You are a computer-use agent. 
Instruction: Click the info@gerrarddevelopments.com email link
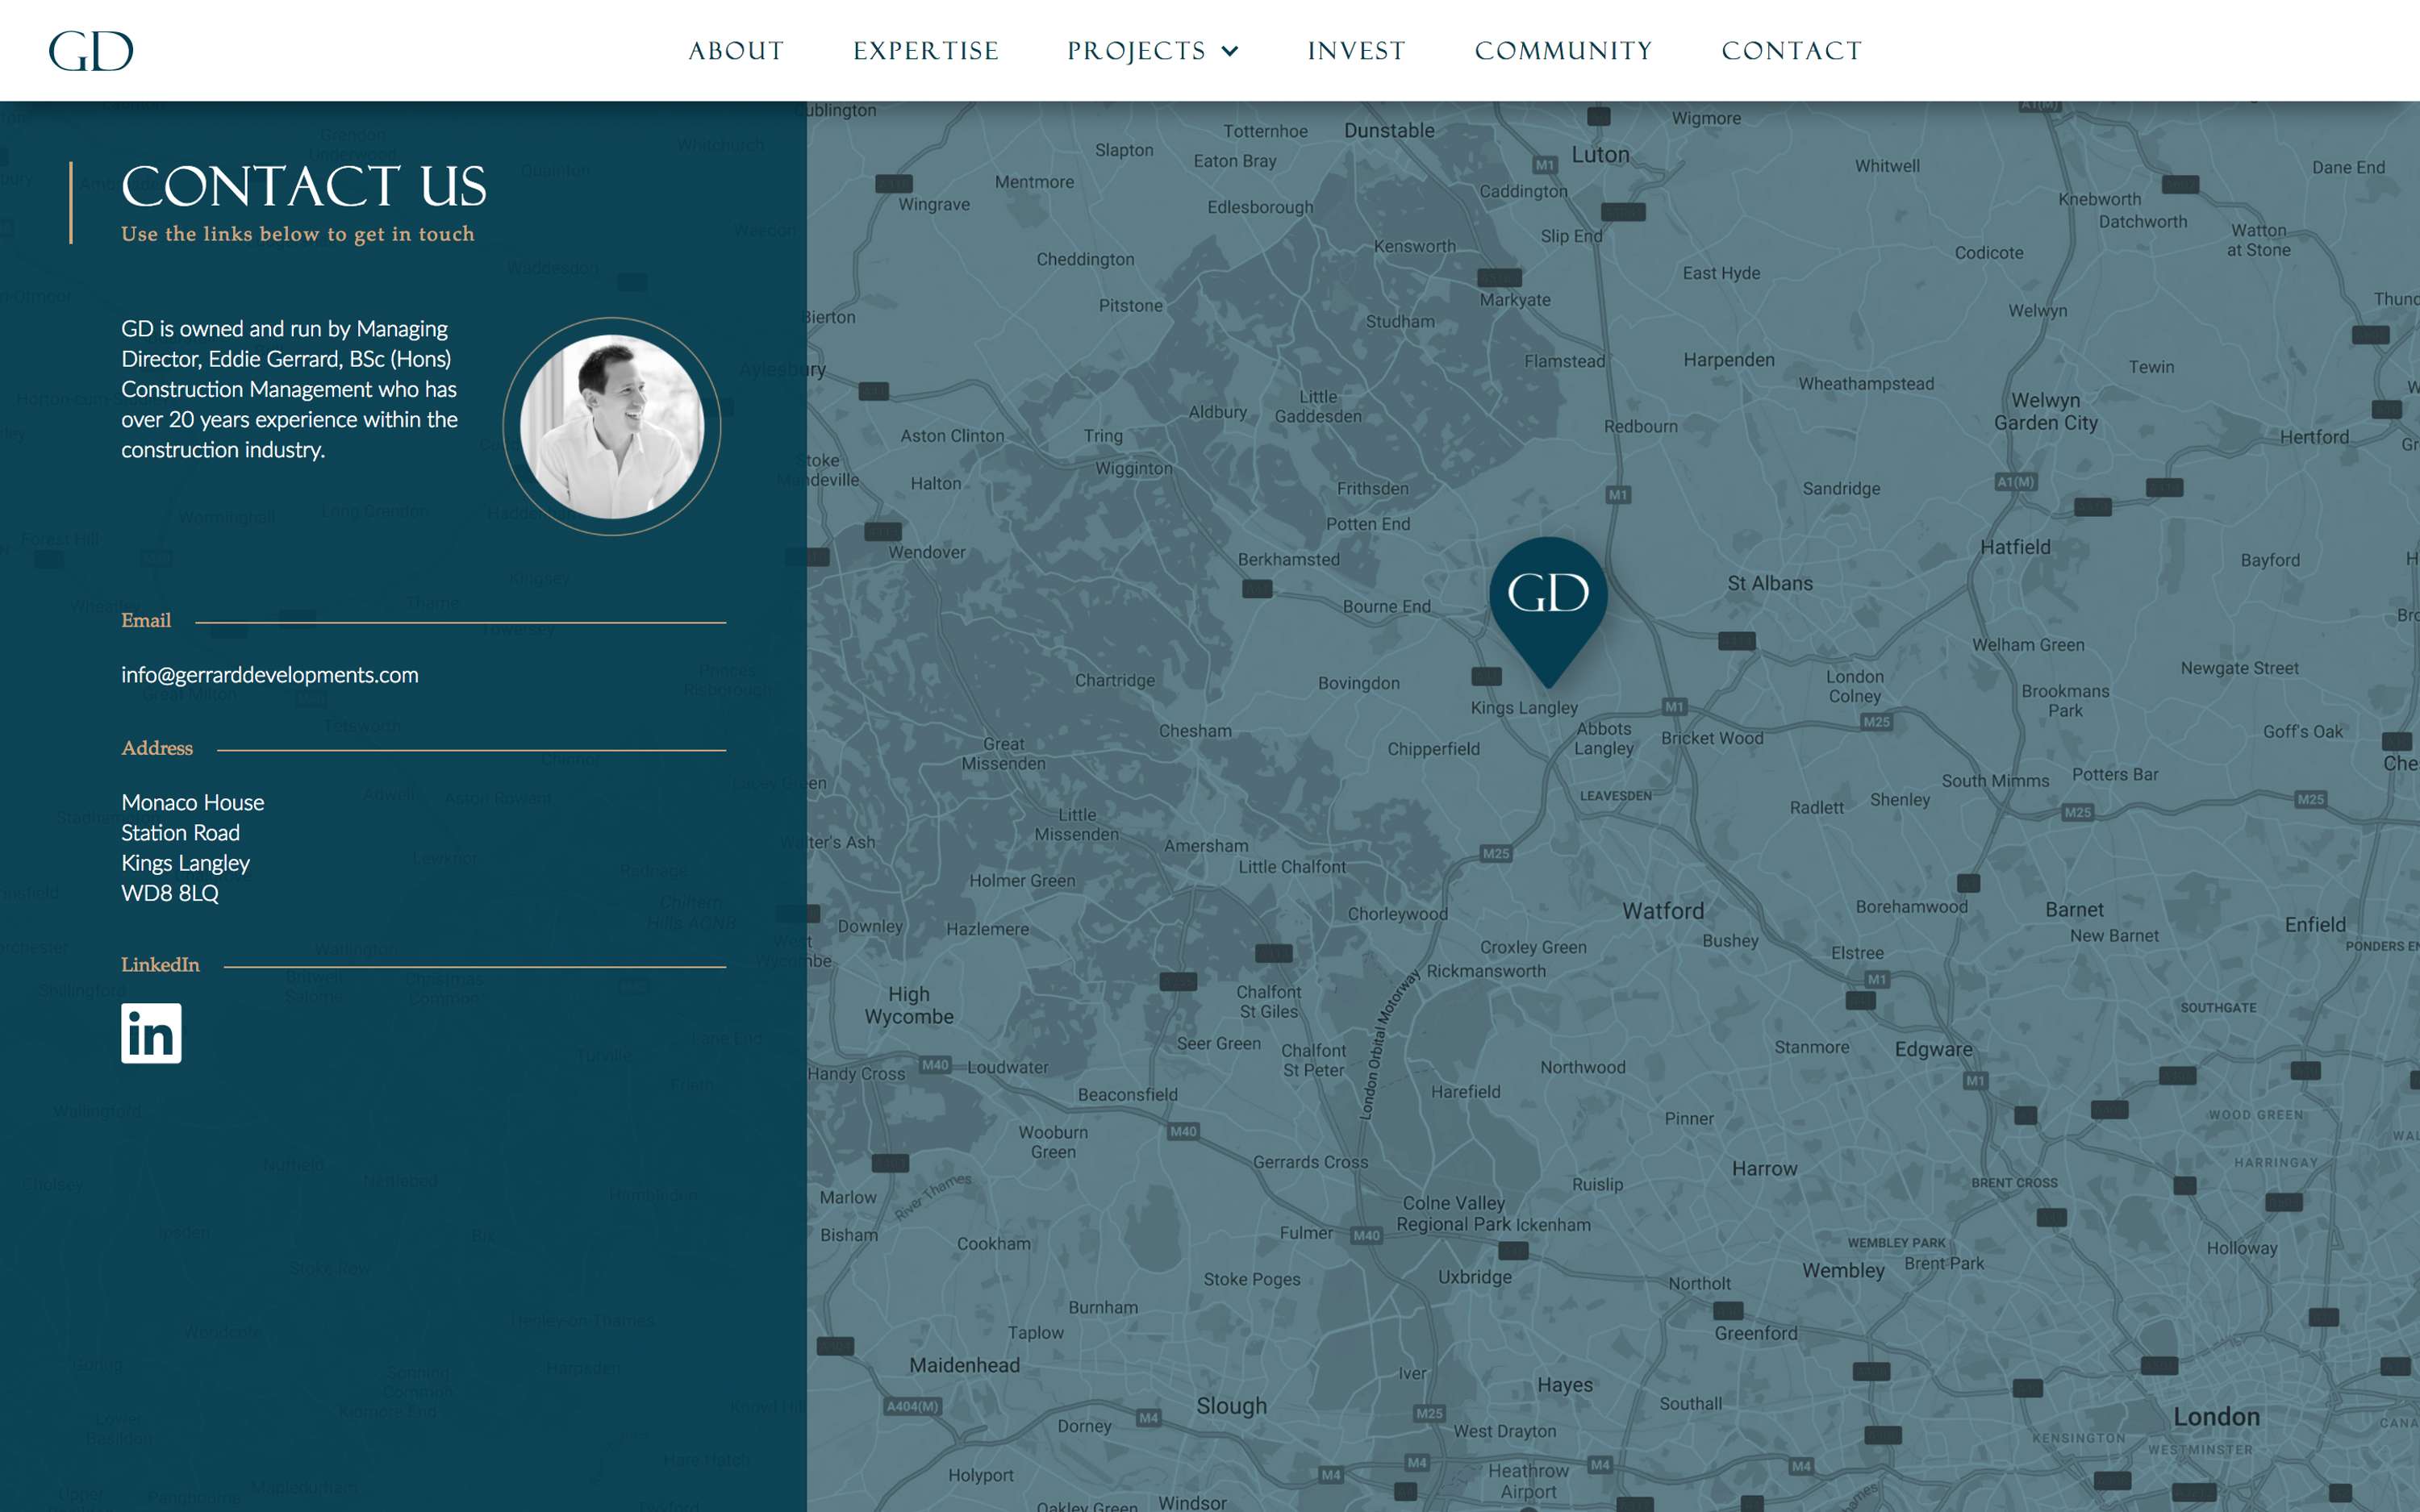(x=270, y=675)
